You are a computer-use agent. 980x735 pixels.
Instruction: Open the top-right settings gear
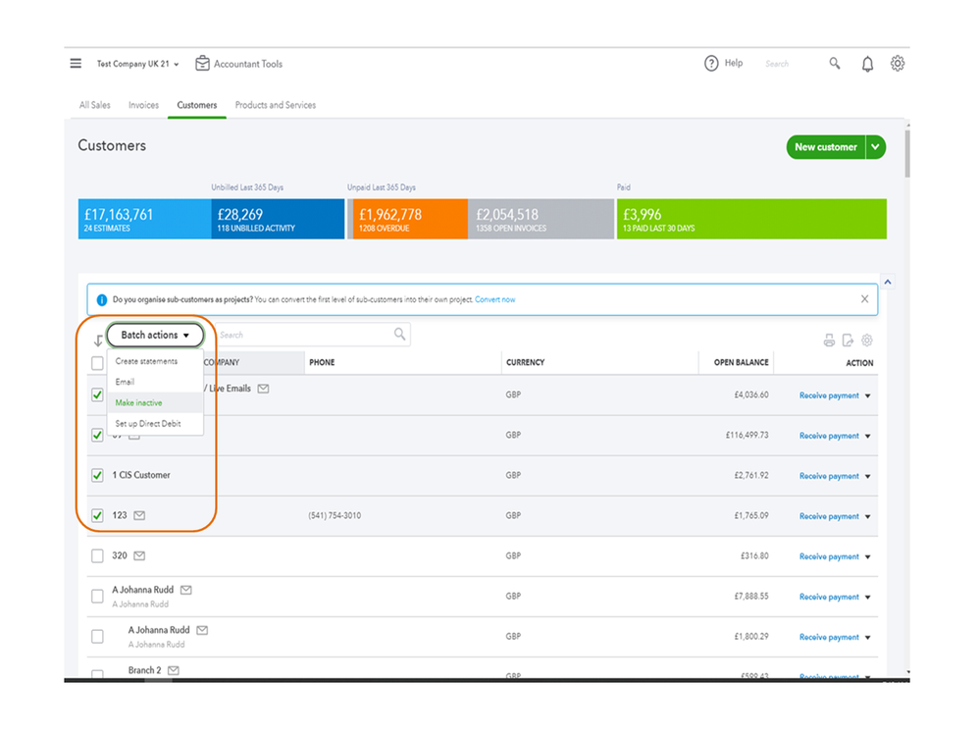[898, 63]
